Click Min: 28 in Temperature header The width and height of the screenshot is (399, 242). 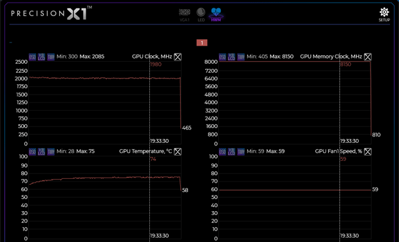[x=66, y=151]
